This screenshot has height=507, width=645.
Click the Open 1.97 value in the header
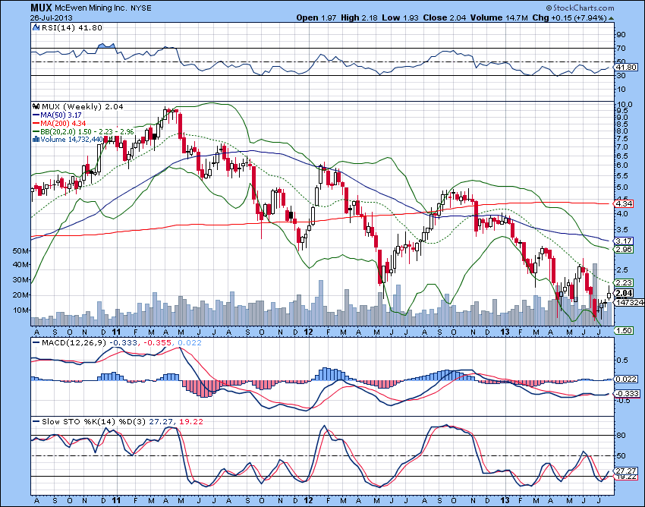(x=316, y=17)
